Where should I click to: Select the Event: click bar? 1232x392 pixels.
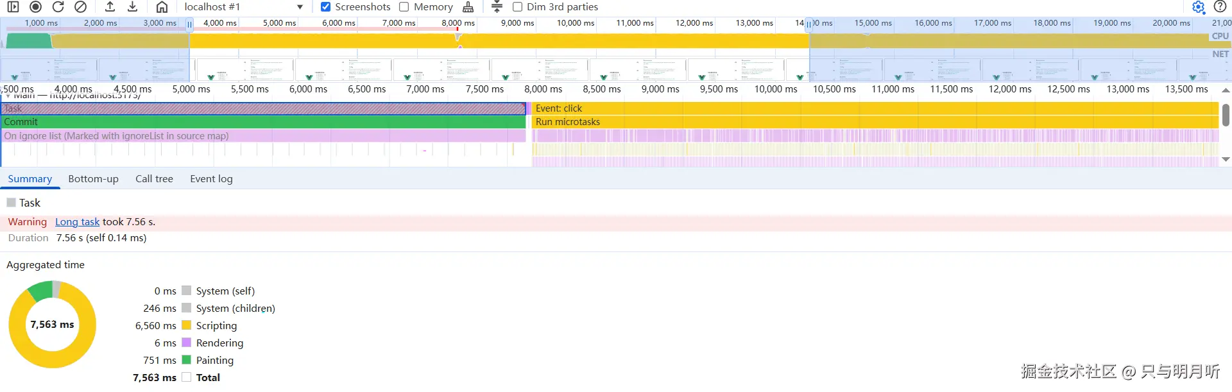pos(875,108)
